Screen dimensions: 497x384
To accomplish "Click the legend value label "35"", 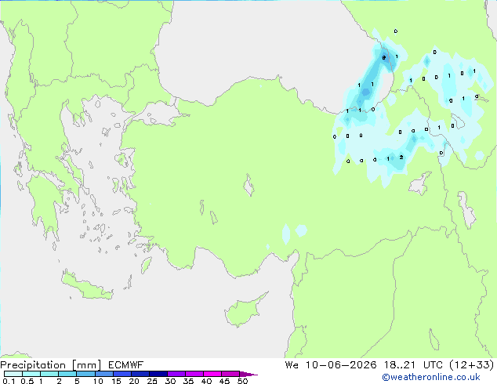I will pos(188,381).
